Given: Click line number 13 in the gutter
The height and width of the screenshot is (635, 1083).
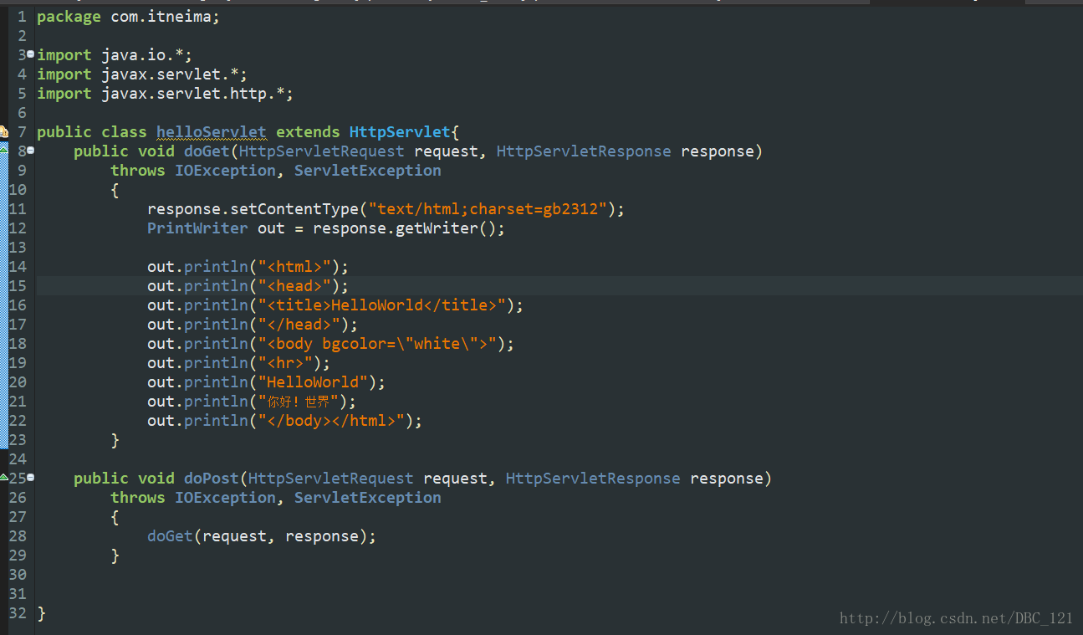Looking at the screenshot, I should [x=18, y=248].
